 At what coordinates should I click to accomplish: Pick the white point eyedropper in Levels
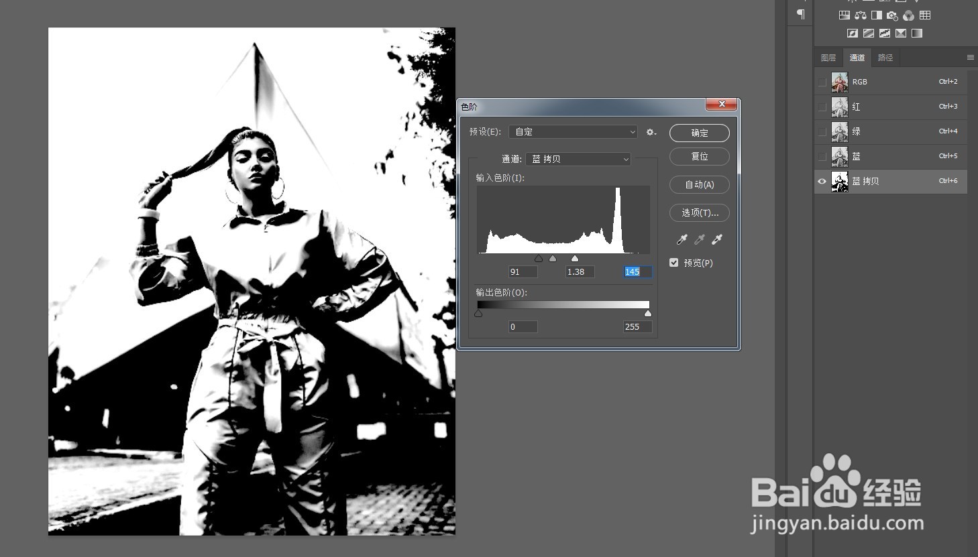coord(717,239)
